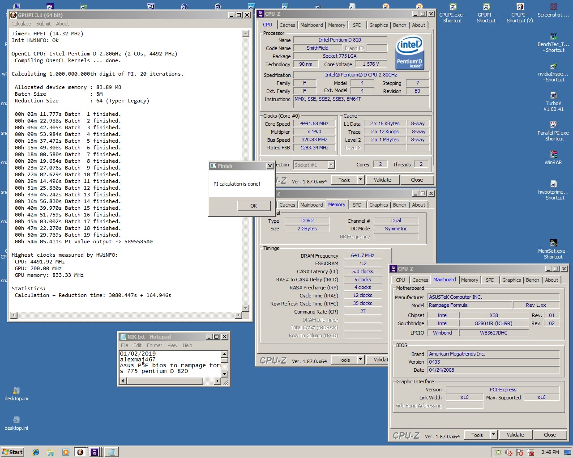This screenshot has width=573, height=458.
Task: Select the BenchTec_T shortcut desktop icon
Action: coord(553,42)
